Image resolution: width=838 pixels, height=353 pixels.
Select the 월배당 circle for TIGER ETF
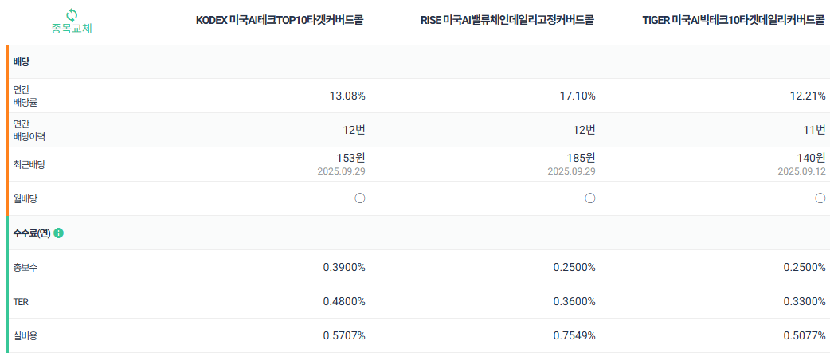[x=820, y=198]
